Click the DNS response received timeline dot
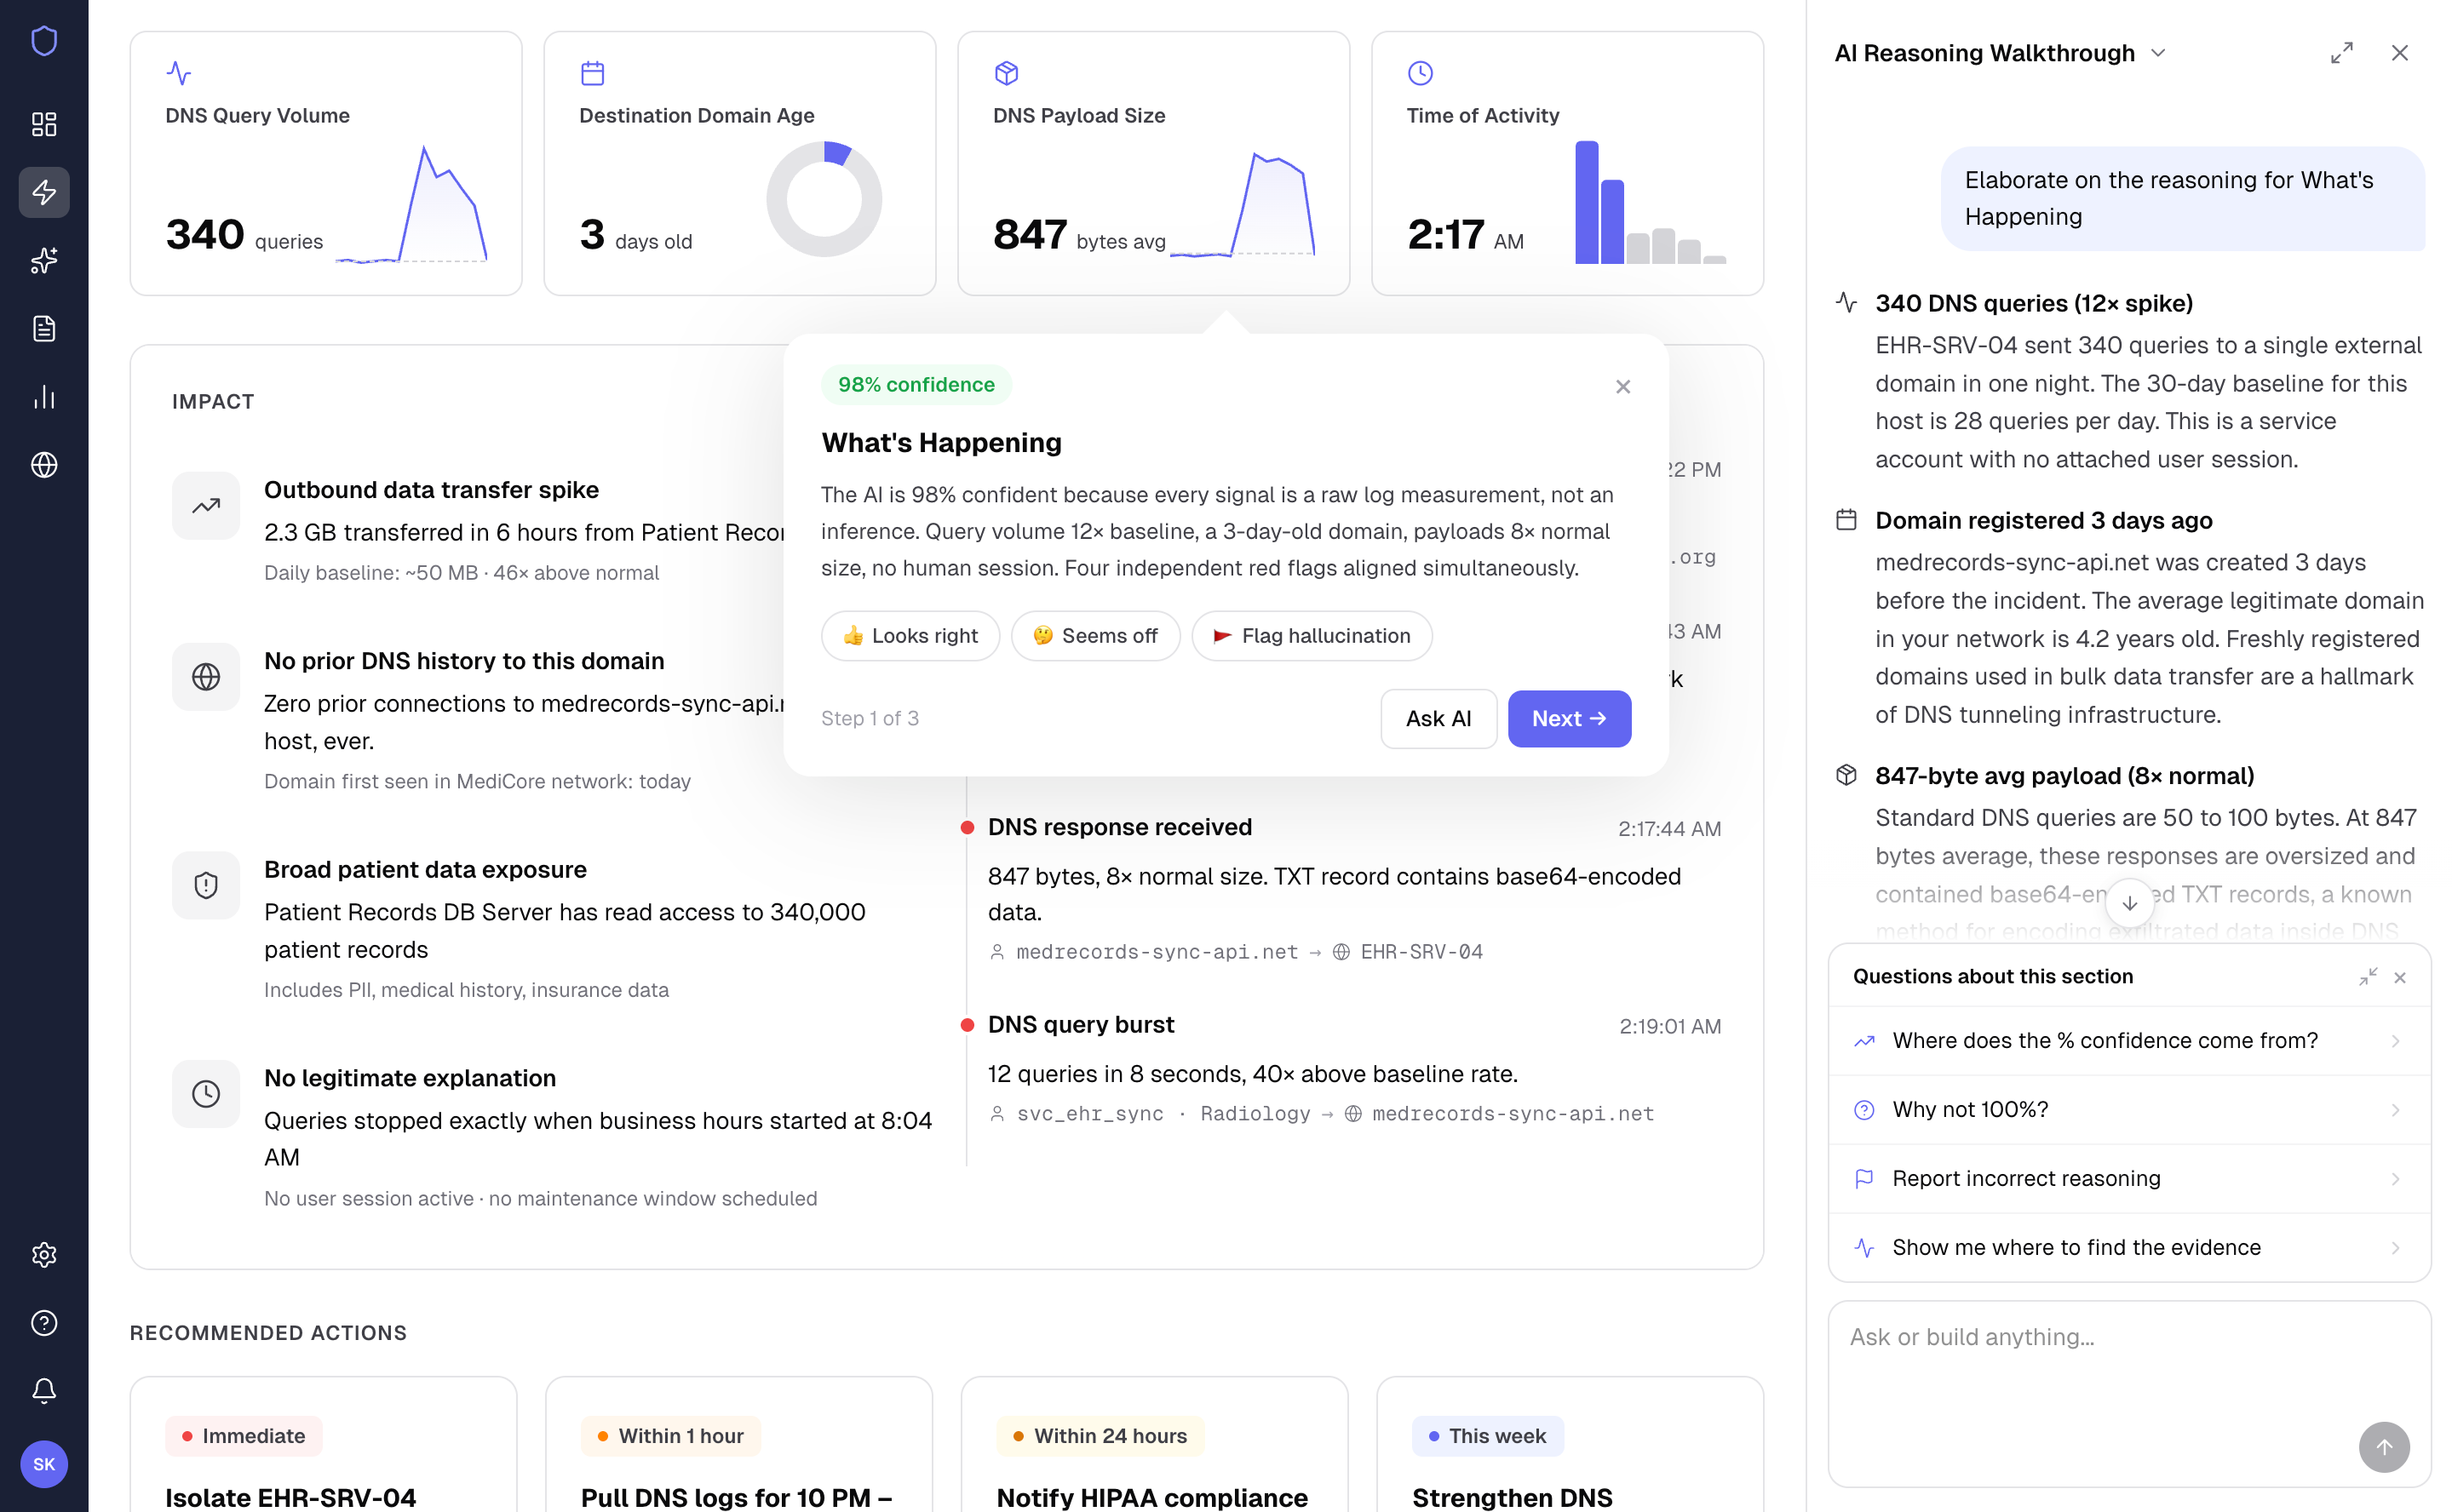Viewport: 2452px width, 1512px height. coord(968,827)
